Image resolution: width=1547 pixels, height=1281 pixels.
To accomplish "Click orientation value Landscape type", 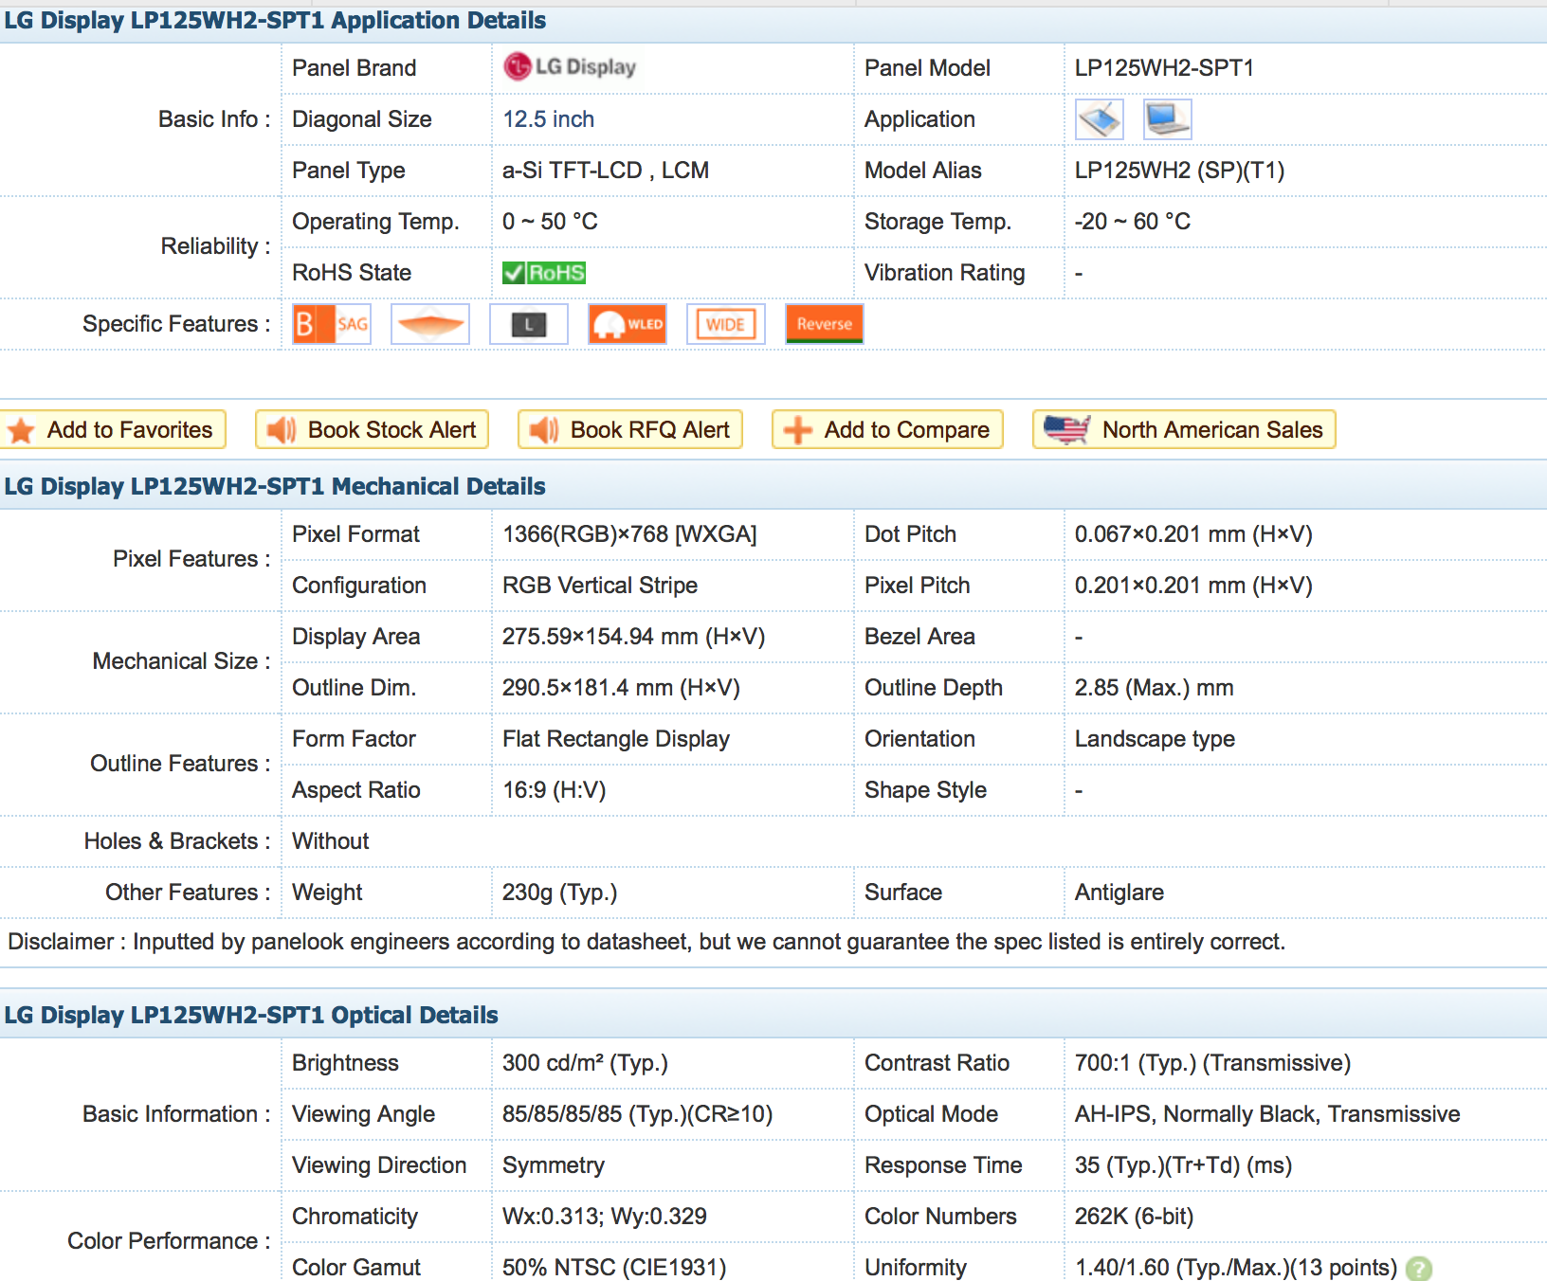I will point(1155,739).
